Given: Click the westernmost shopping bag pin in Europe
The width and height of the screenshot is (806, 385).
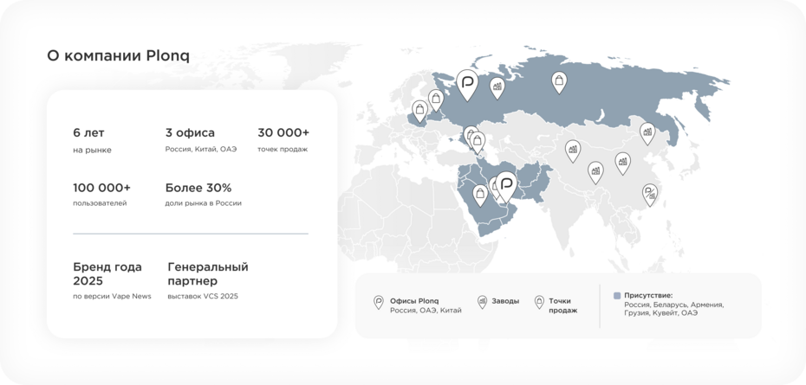Looking at the screenshot, I should click(x=419, y=111).
